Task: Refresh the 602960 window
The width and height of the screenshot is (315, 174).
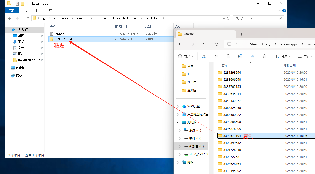Action: coord(216,44)
